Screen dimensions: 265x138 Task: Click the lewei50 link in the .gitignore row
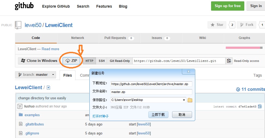point(144,133)
